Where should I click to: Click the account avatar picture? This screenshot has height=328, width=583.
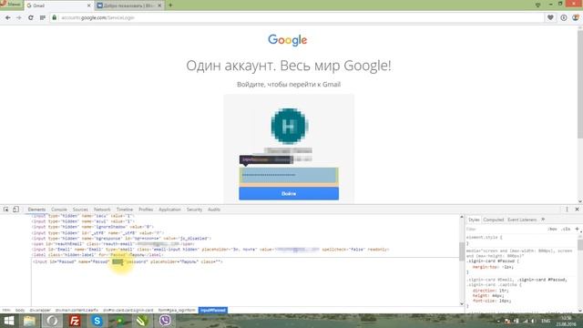289,126
